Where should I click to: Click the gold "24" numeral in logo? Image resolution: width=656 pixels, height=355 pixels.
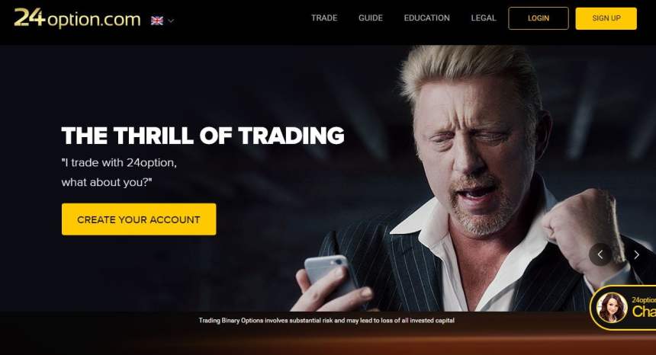click(x=29, y=18)
